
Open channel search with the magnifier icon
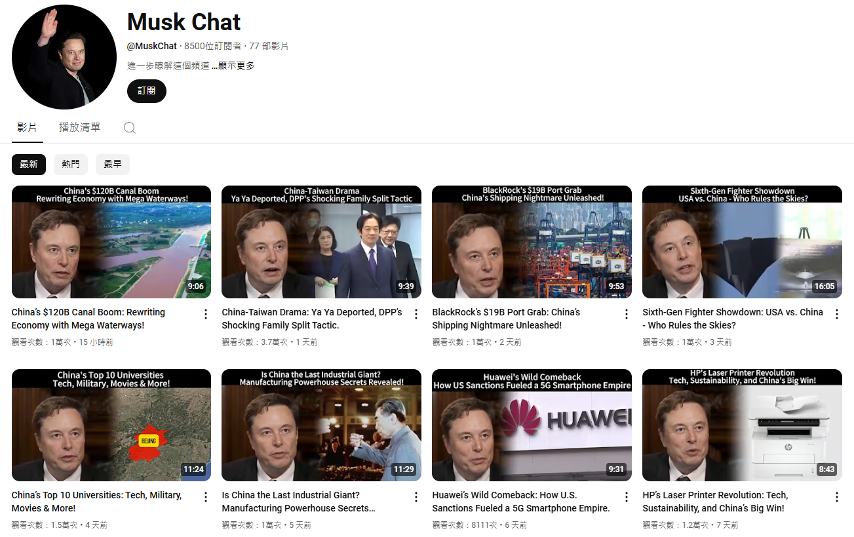point(129,127)
